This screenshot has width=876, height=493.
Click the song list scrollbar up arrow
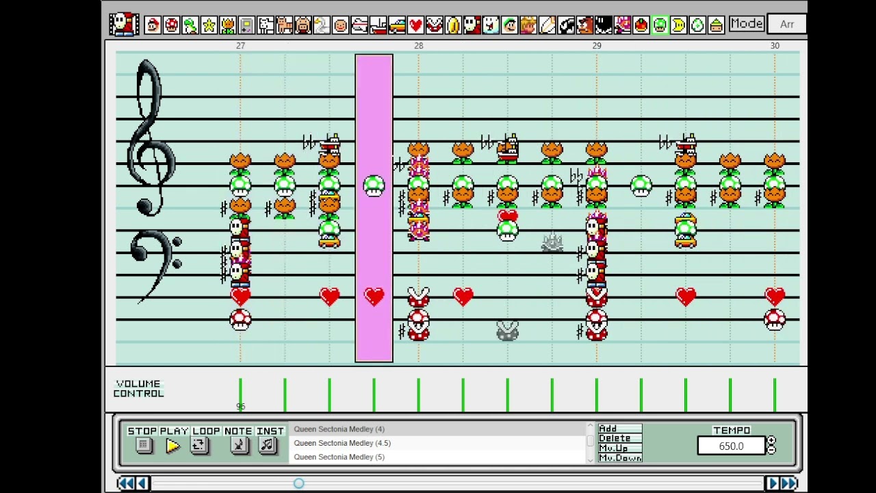tap(590, 427)
